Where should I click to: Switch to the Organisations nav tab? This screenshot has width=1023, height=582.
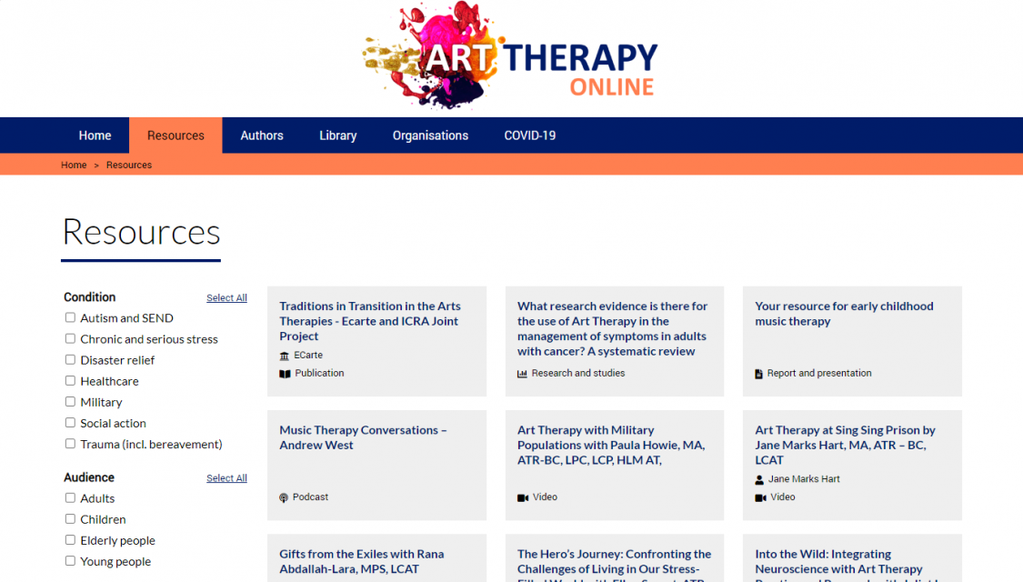coord(430,135)
